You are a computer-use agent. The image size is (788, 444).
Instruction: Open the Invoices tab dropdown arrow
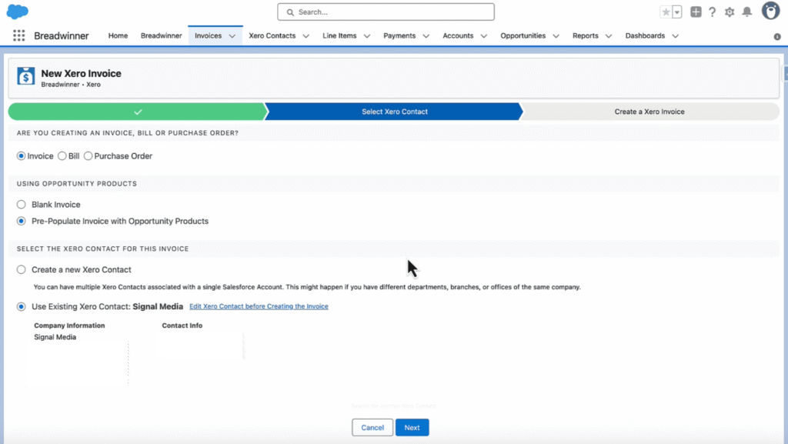pyautogui.click(x=232, y=35)
